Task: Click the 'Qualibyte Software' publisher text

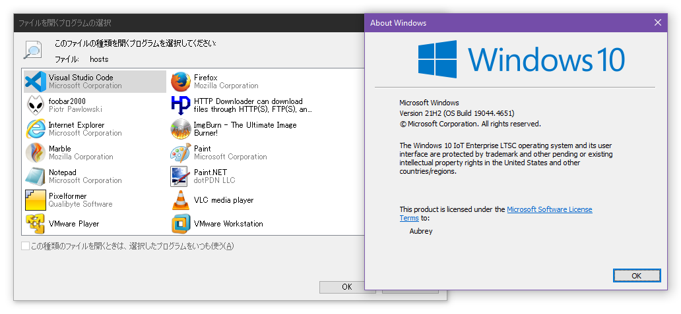Action: tap(81, 204)
